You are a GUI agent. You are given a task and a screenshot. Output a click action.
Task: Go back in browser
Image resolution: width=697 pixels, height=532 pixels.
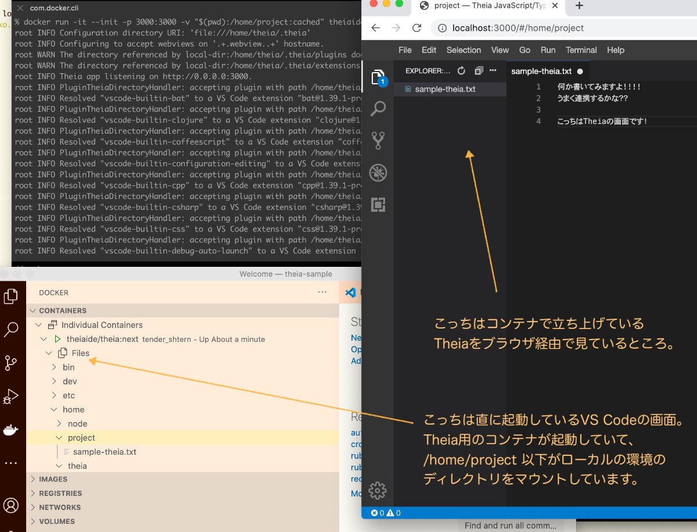tap(376, 28)
